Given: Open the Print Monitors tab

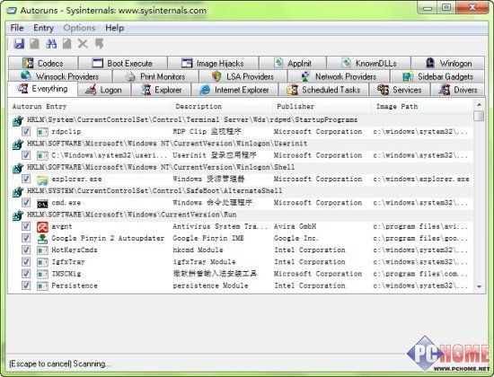Looking at the screenshot, I should coord(155,76).
